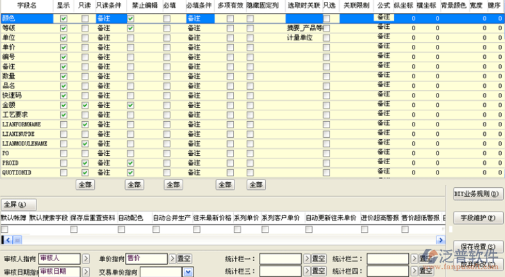505x277 pixels.
Task: Click 置空 next to 单价指向
Action: 184,258
